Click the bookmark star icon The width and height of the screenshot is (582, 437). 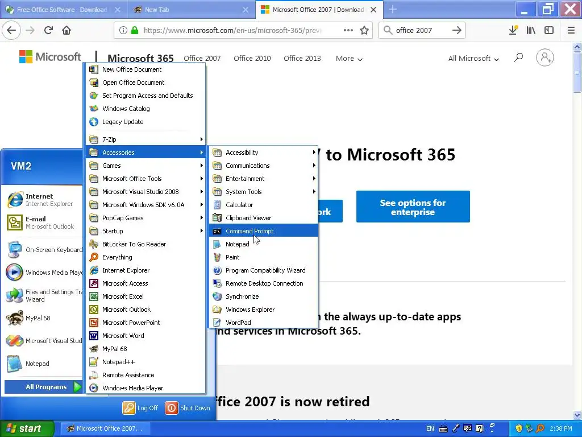coord(364,30)
